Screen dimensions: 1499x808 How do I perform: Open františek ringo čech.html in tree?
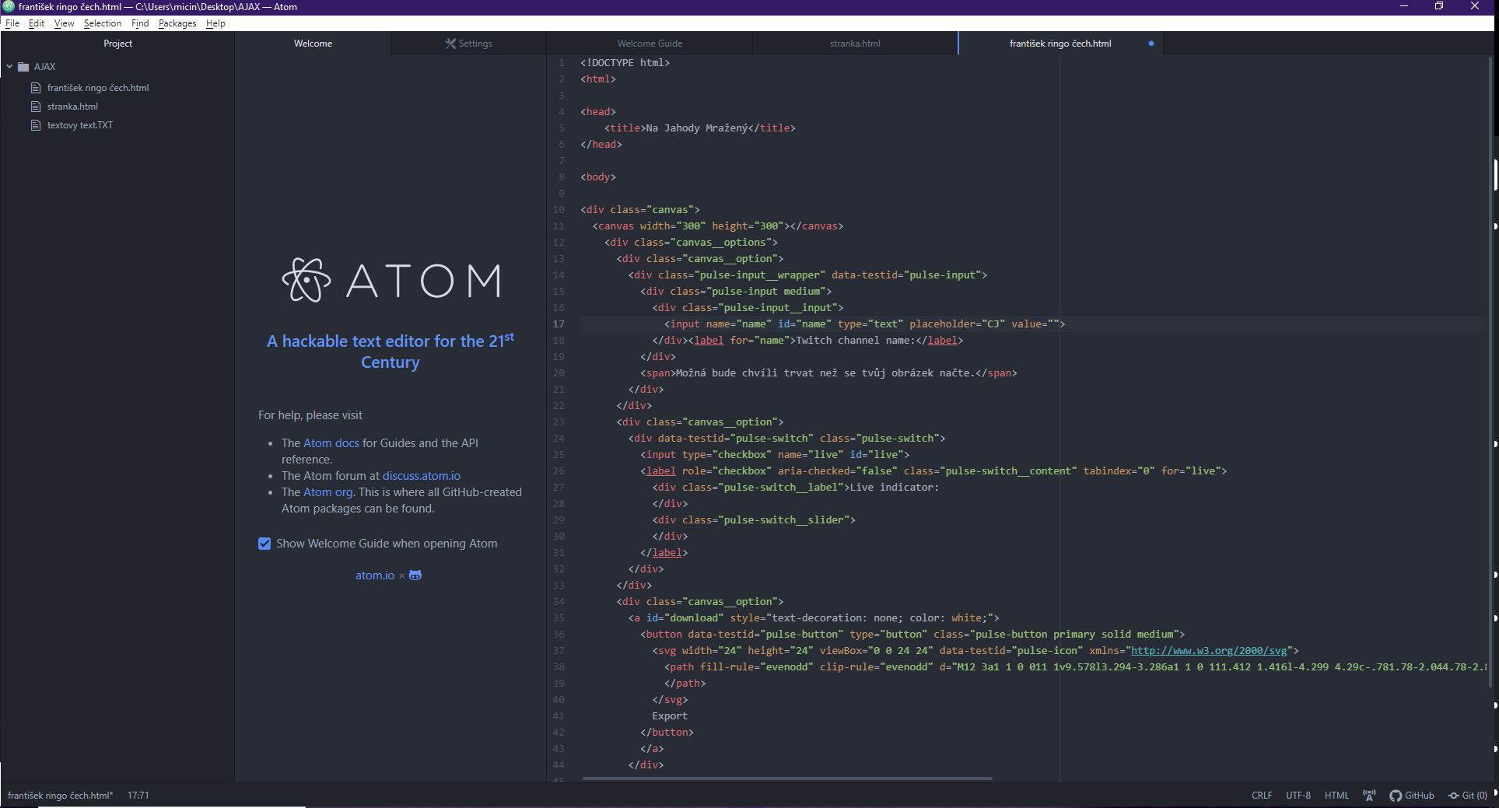[x=98, y=88]
